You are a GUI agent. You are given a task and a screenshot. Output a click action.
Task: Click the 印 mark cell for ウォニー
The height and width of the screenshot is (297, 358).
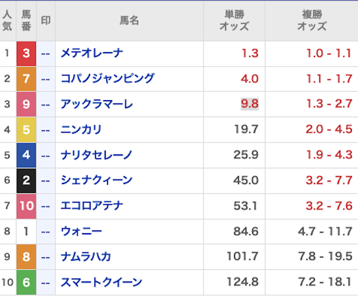(x=46, y=231)
